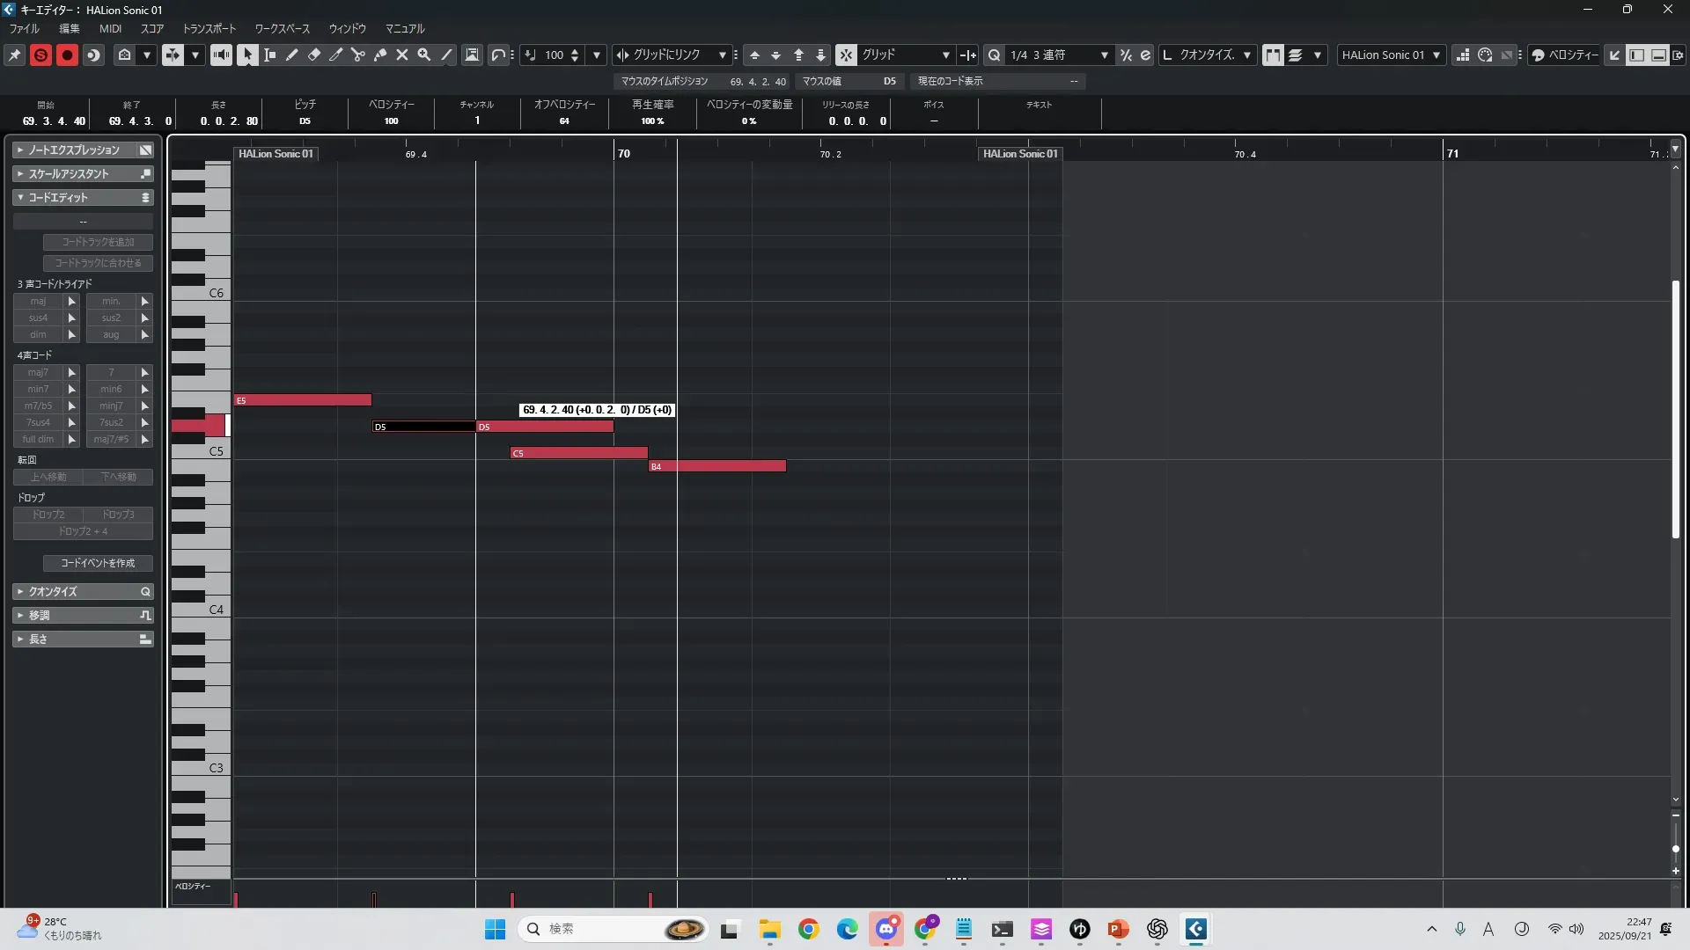1690x950 pixels.
Task: Select the Zoom magnifier tool
Action: (424, 55)
